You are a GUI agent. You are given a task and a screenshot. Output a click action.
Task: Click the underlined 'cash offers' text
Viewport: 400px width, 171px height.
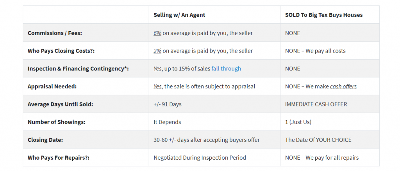343,86
